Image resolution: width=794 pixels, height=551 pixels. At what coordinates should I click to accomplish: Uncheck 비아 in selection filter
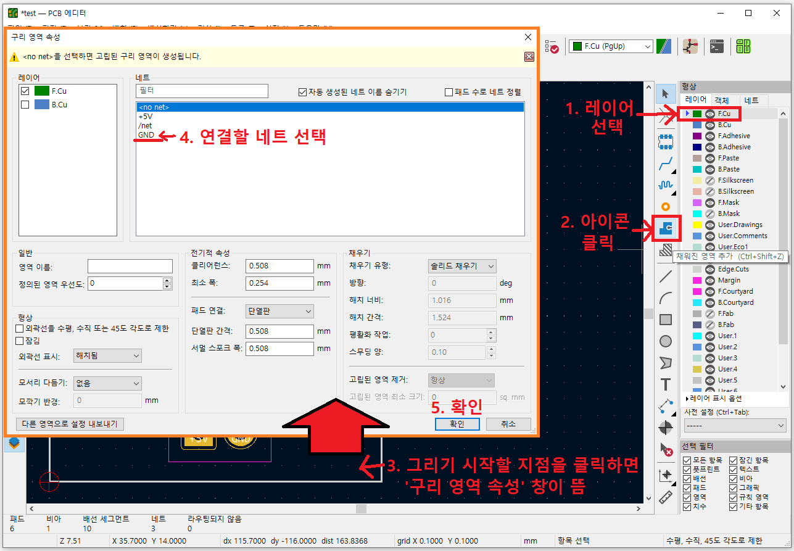tap(734, 479)
